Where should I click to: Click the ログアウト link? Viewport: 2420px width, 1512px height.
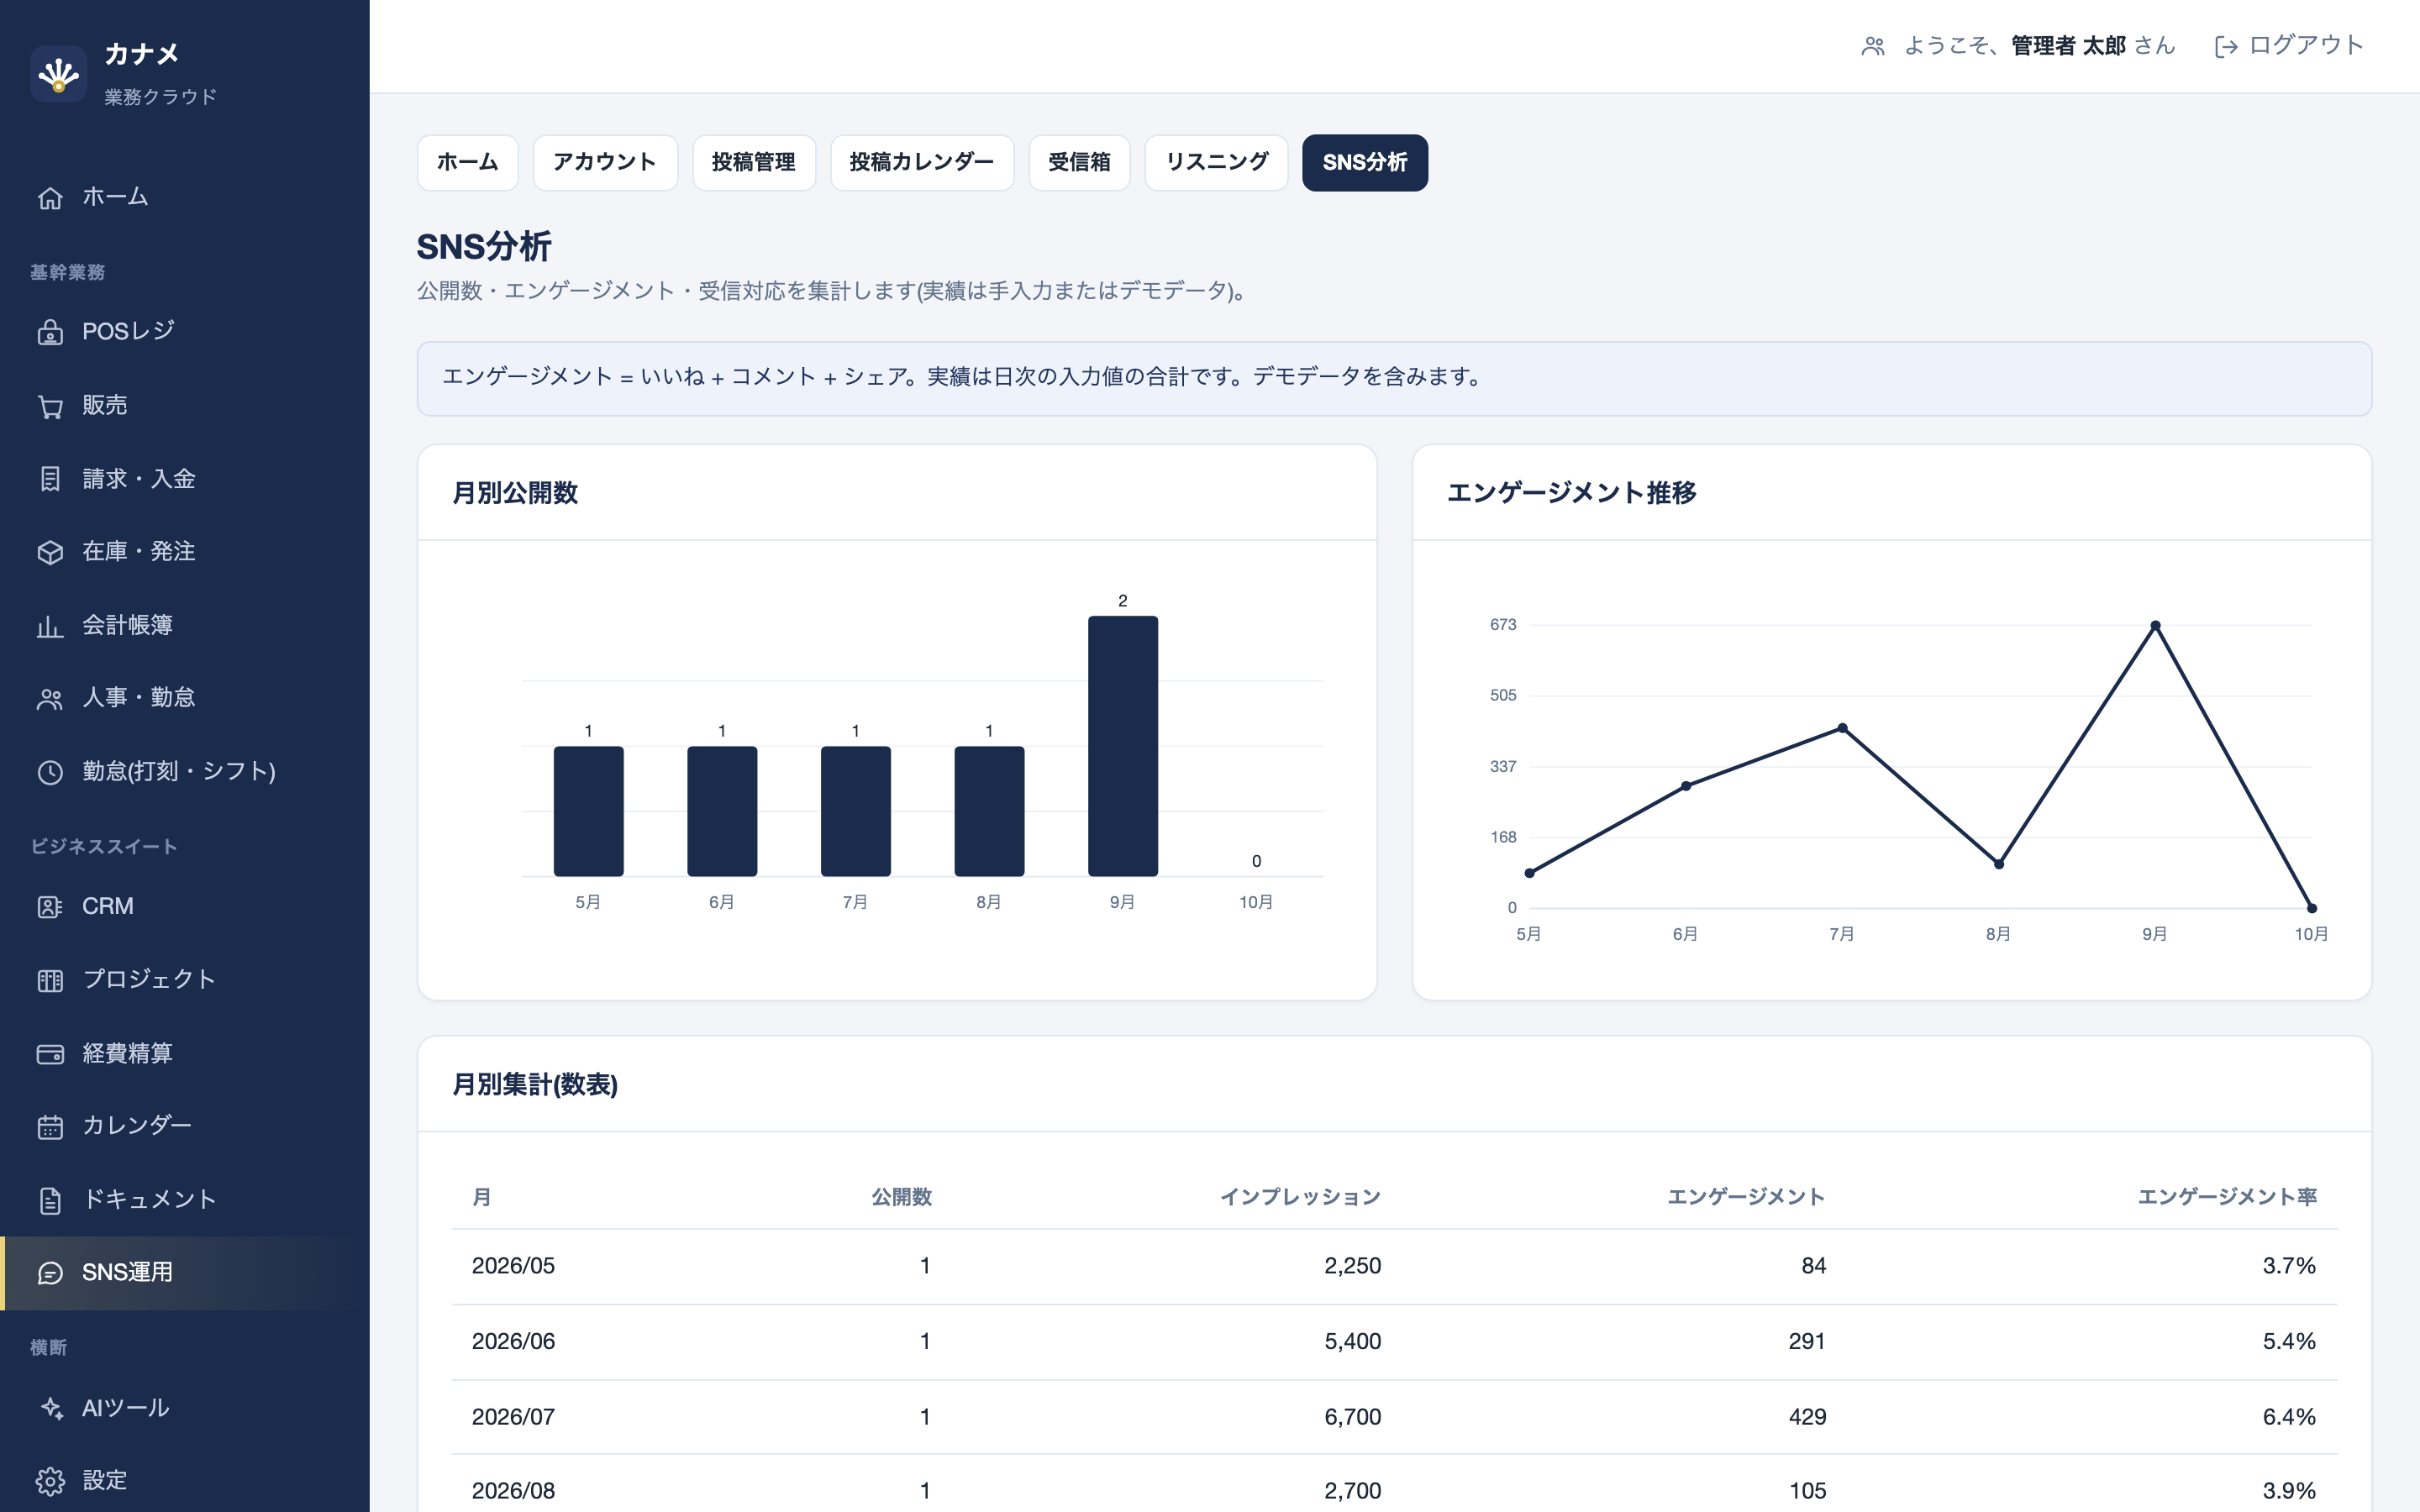(2289, 46)
